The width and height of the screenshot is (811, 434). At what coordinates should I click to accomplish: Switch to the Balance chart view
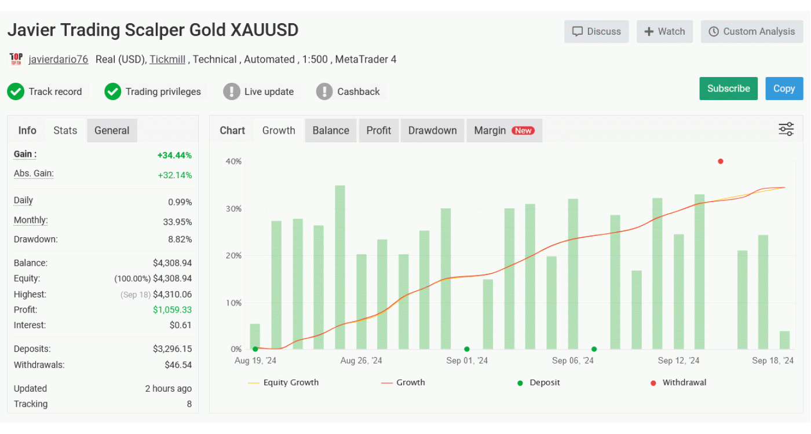pos(330,130)
